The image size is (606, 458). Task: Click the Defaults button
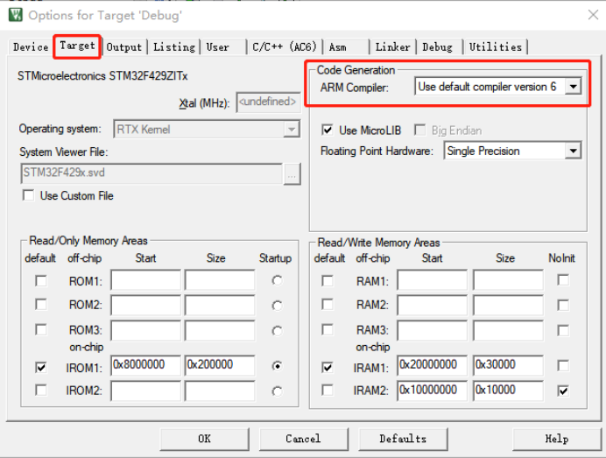click(x=403, y=439)
